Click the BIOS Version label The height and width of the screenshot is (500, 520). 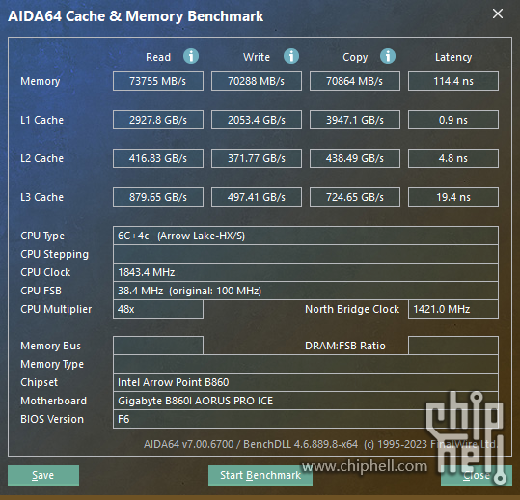(52, 419)
